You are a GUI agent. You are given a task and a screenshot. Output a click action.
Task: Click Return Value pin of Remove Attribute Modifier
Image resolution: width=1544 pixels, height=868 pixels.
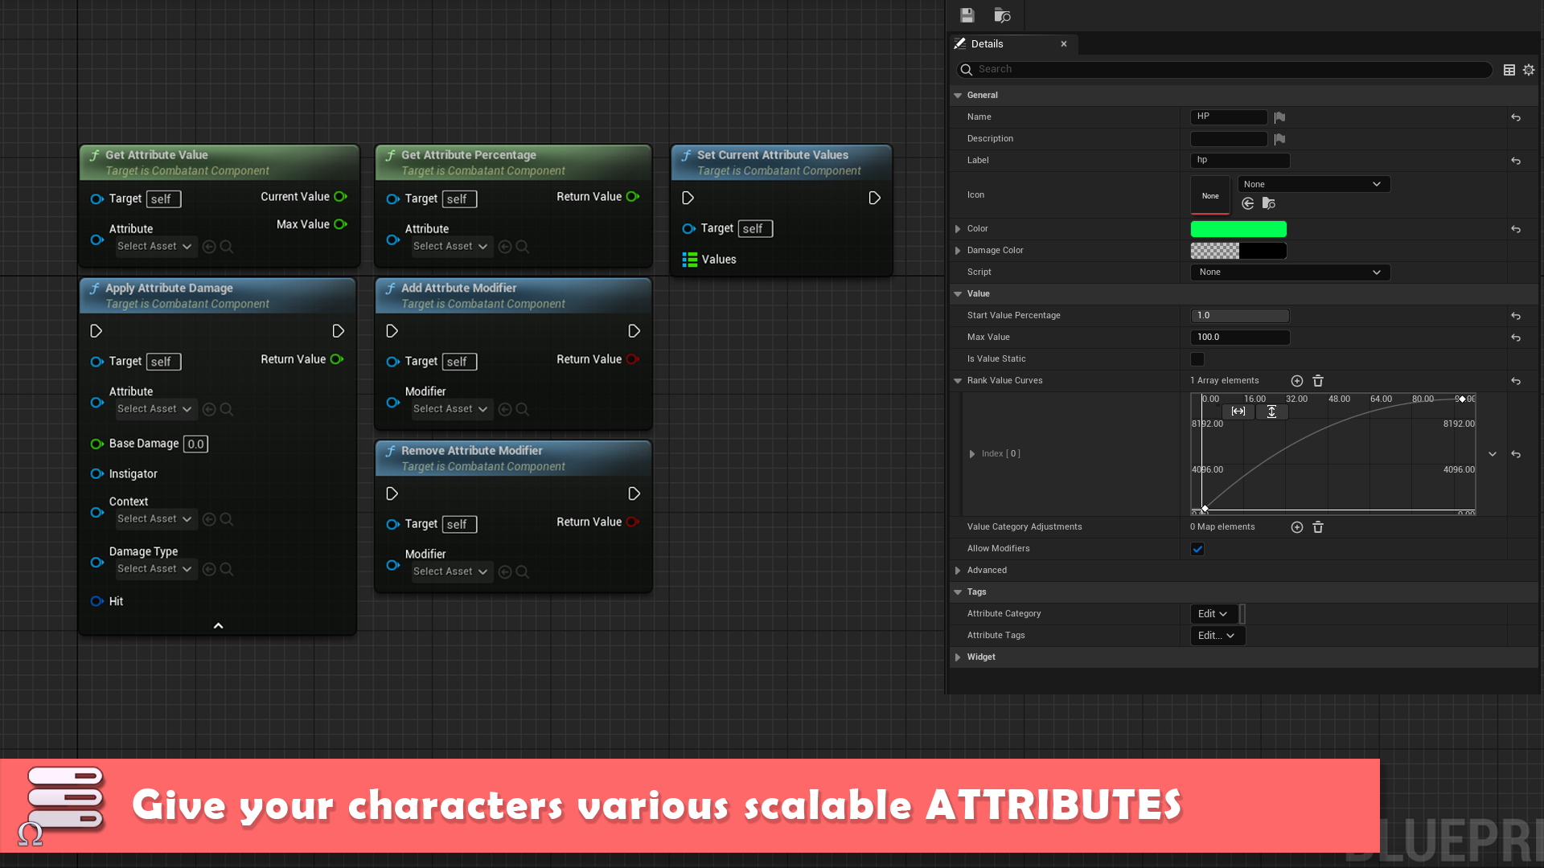[x=633, y=522]
